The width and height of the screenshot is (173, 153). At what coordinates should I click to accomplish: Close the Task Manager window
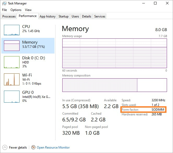(167, 3)
